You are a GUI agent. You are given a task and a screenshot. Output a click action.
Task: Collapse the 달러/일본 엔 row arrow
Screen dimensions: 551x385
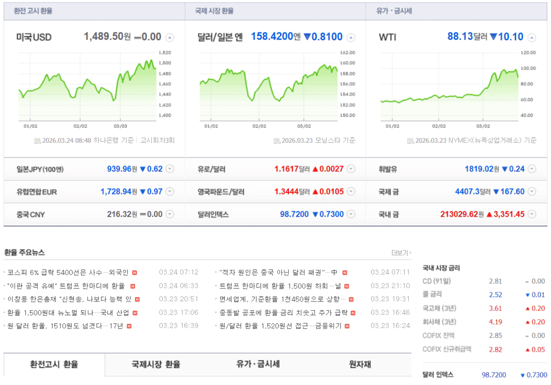[x=351, y=38]
